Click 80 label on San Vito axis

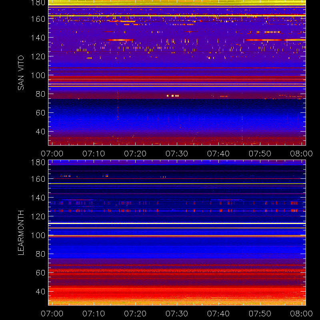(40, 94)
